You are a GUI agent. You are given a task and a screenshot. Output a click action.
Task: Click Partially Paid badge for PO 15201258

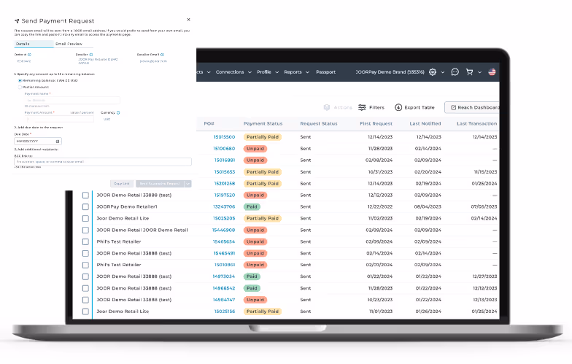pos(263,184)
